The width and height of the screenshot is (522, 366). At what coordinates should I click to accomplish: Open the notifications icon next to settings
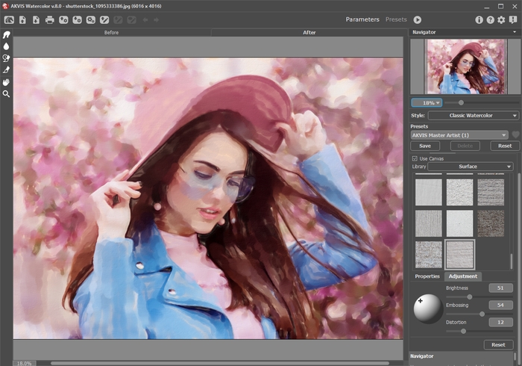[x=513, y=20]
